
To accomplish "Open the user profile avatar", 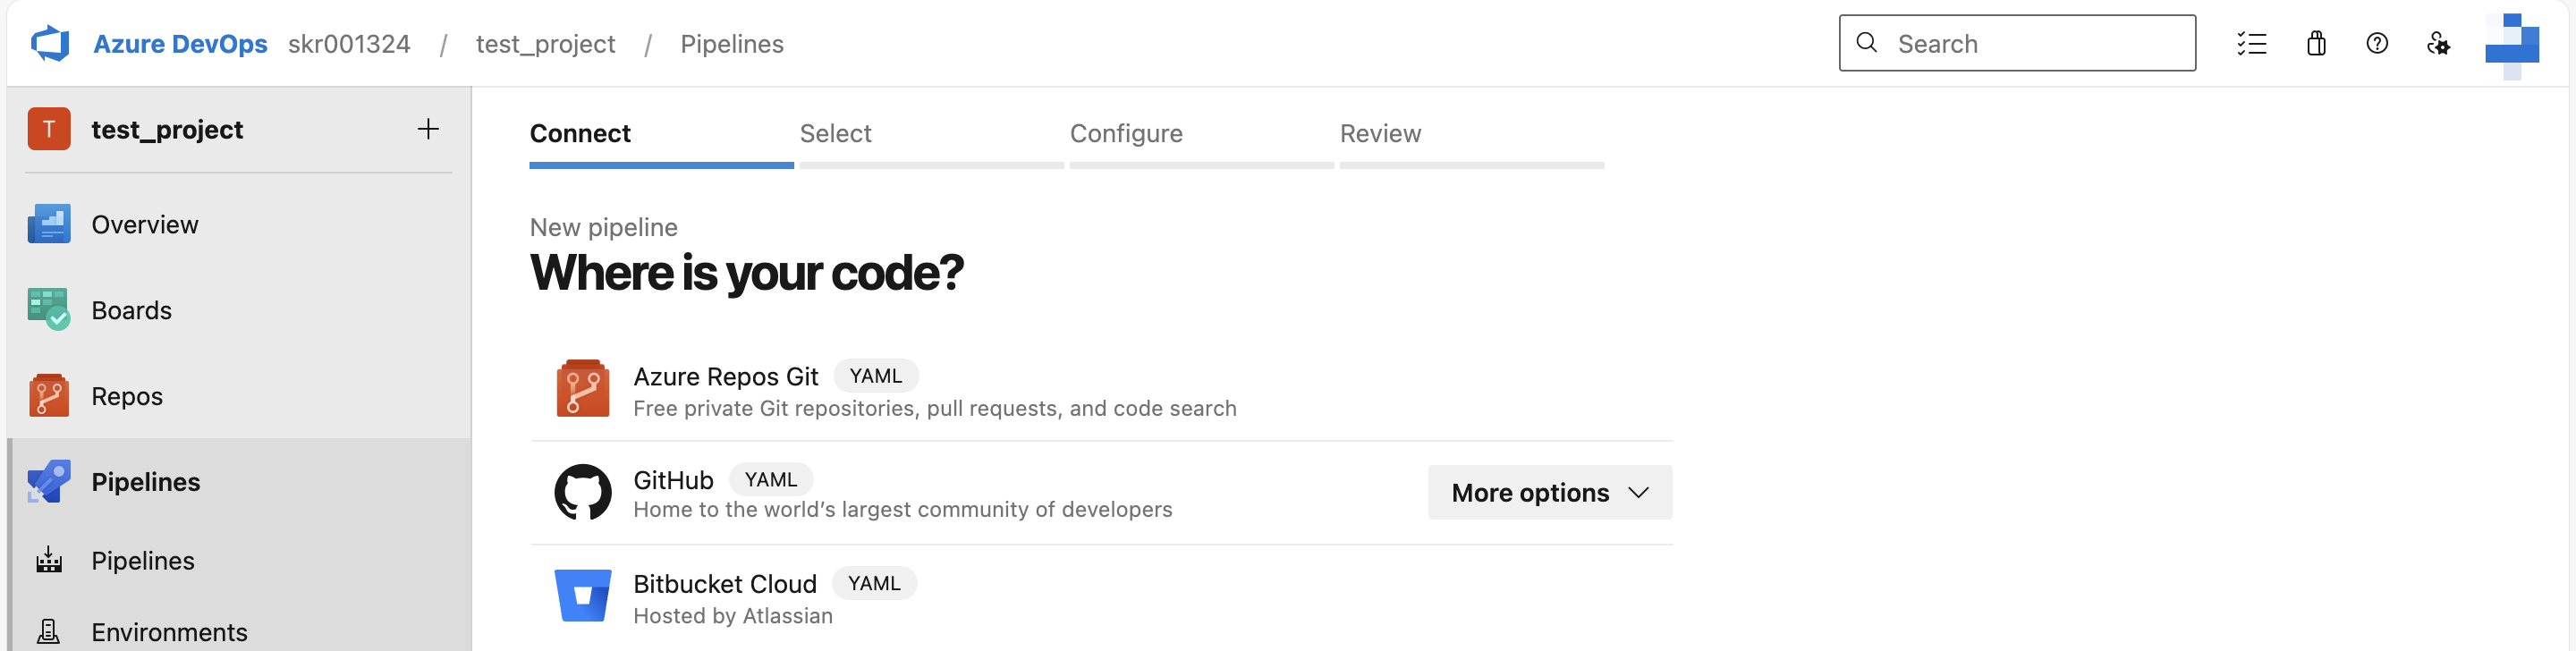I will point(2512,46).
